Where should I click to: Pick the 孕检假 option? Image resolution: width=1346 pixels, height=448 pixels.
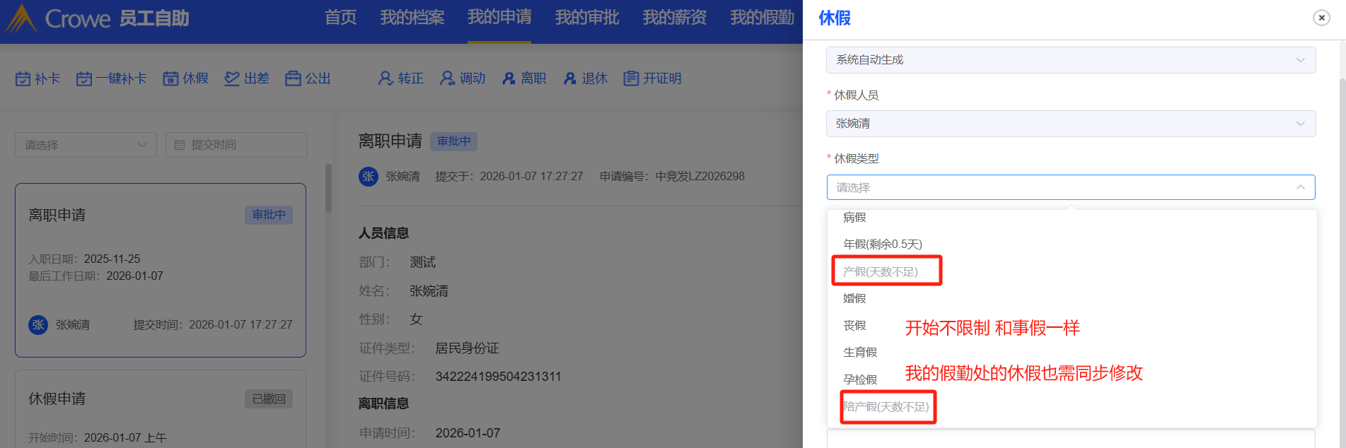860,379
